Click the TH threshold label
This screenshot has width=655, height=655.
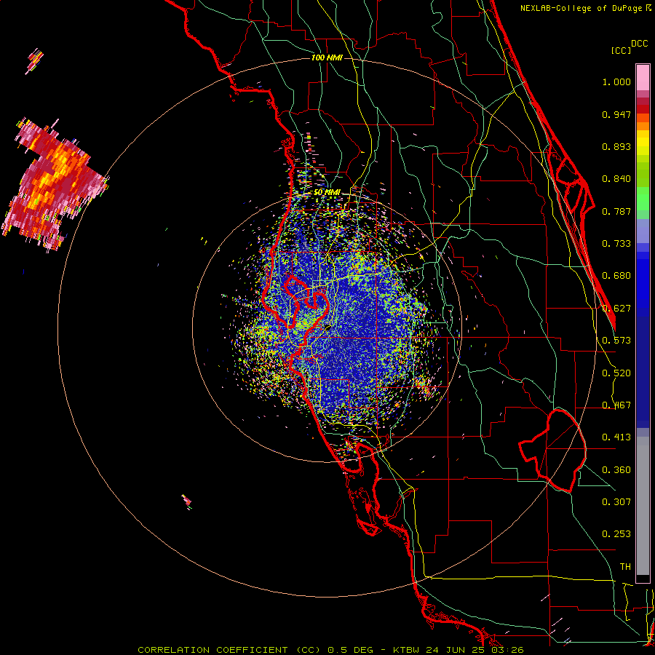pyautogui.click(x=625, y=567)
